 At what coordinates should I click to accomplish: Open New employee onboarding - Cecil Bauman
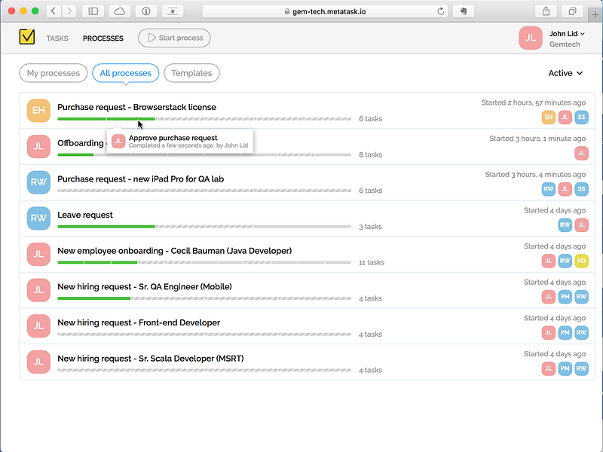pyautogui.click(x=175, y=251)
